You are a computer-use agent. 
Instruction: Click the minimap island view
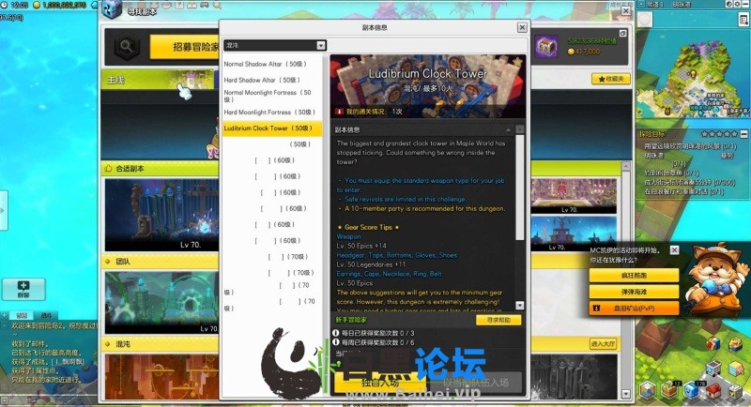pyautogui.click(x=693, y=73)
